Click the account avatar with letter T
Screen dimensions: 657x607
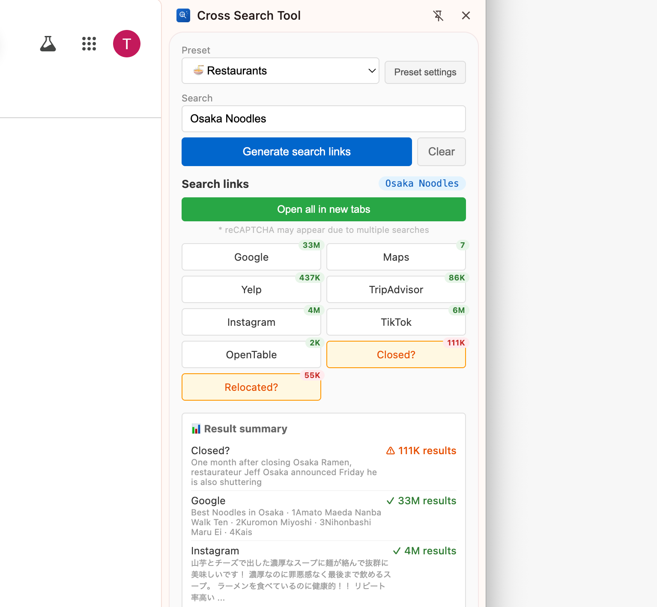click(x=127, y=44)
